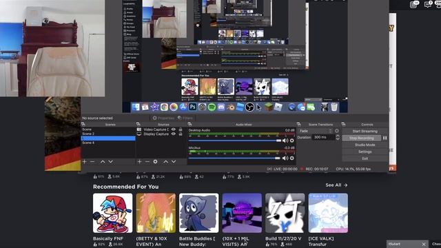Remove the selected scene with the minus icon
441x248 pixels.
[92, 162]
